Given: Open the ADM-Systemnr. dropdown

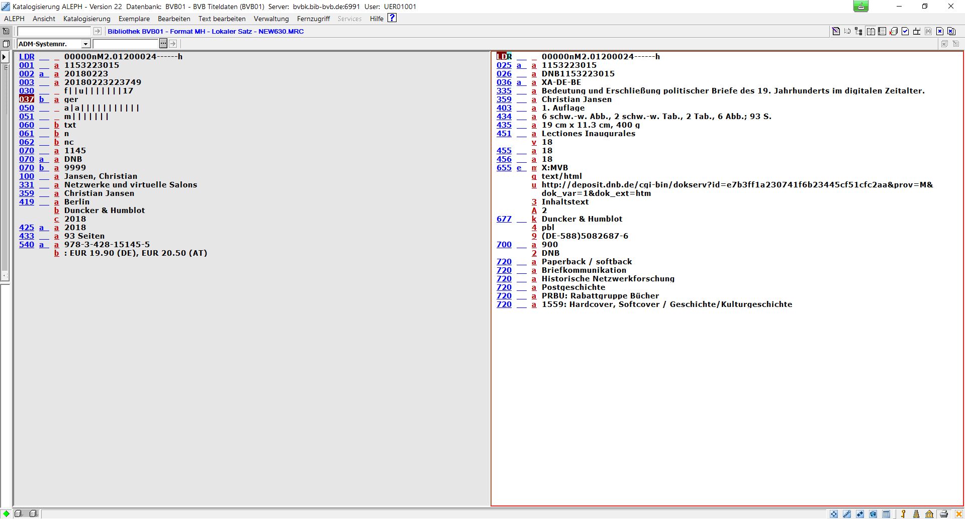Looking at the screenshot, I should coord(85,44).
